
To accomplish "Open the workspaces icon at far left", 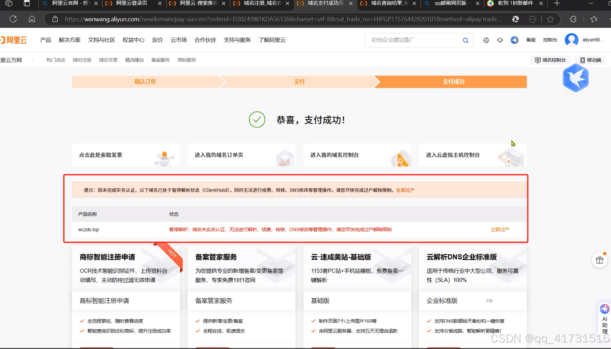I will click(9, 3).
